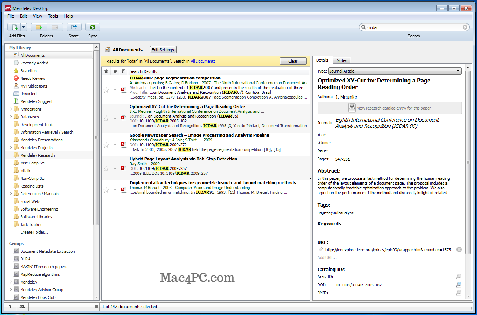Click the details panel vertical scrollbar
This screenshot has width=477, height=315.
click(x=468, y=162)
